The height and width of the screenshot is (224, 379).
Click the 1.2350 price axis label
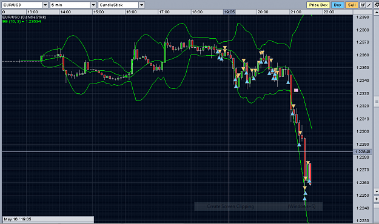tap(363, 68)
